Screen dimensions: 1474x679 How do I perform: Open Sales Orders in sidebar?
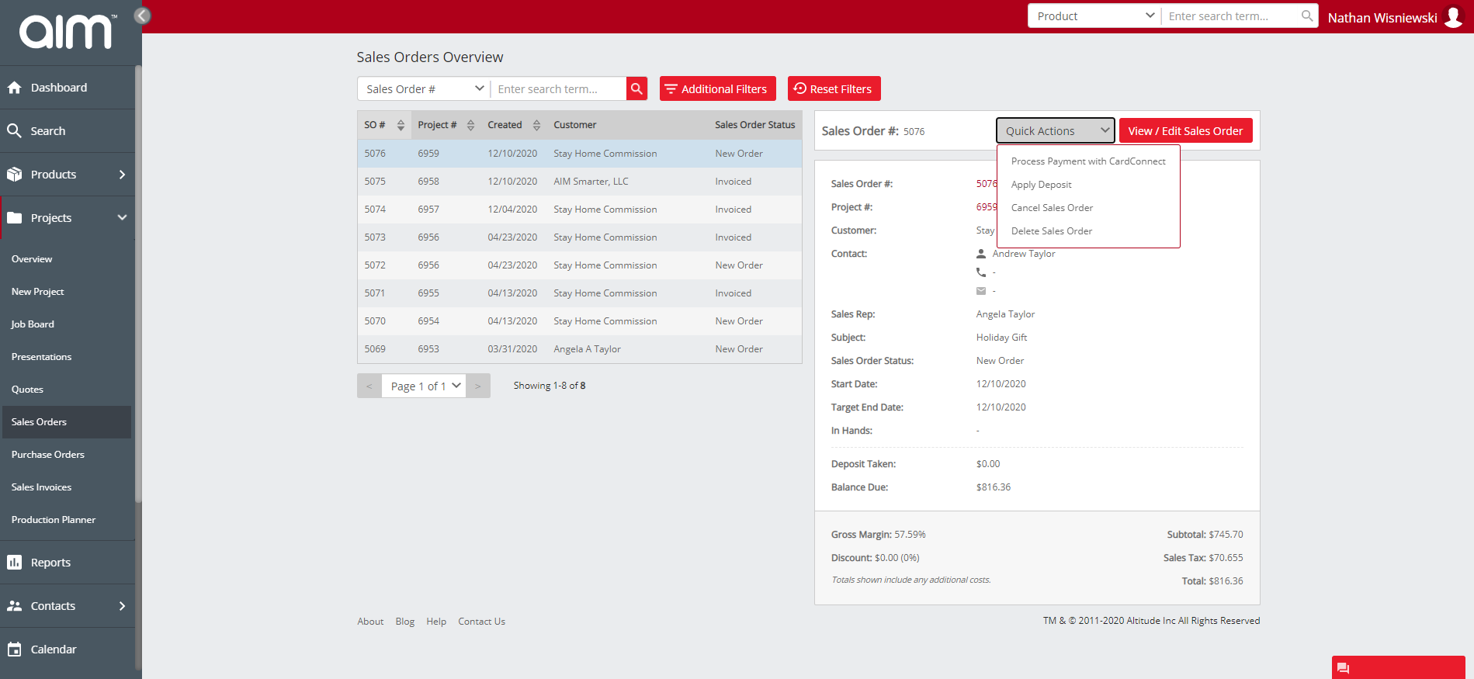67,422
